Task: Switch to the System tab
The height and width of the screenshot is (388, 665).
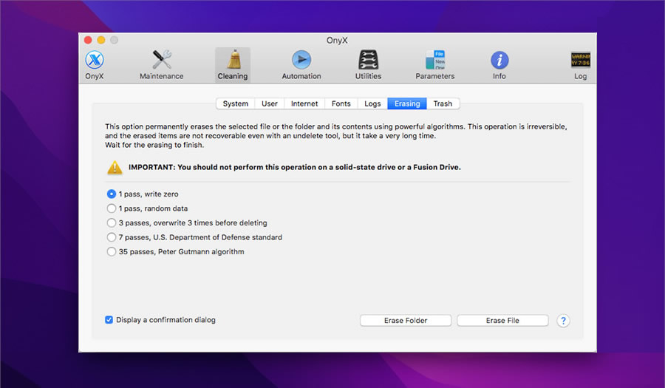Action: pyautogui.click(x=236, y=103)
